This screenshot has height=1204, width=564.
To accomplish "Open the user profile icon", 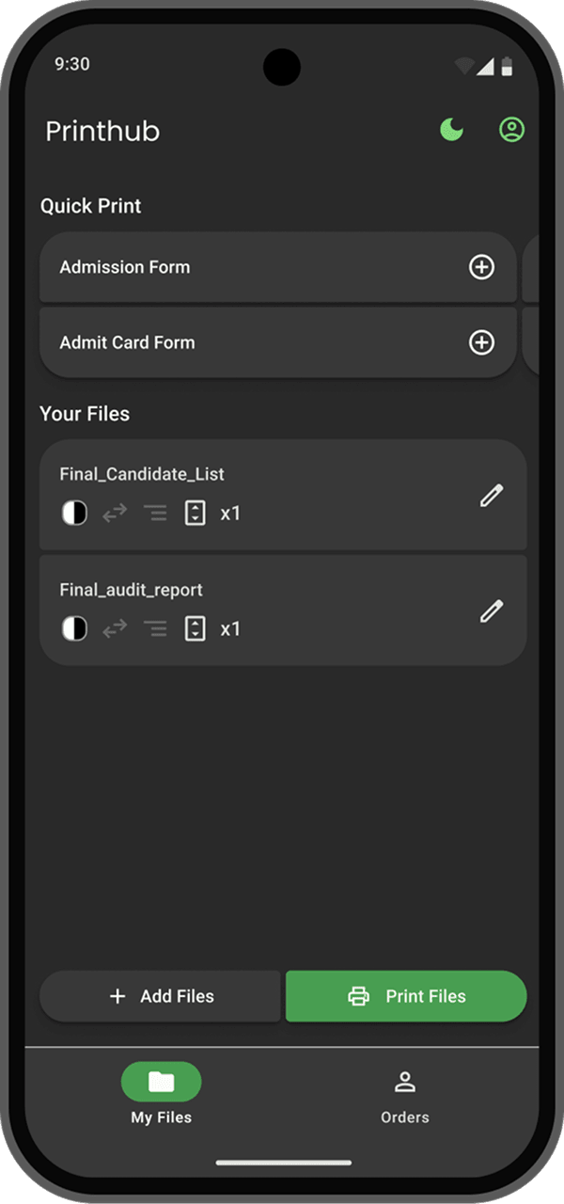I will (x=511, y=130).
